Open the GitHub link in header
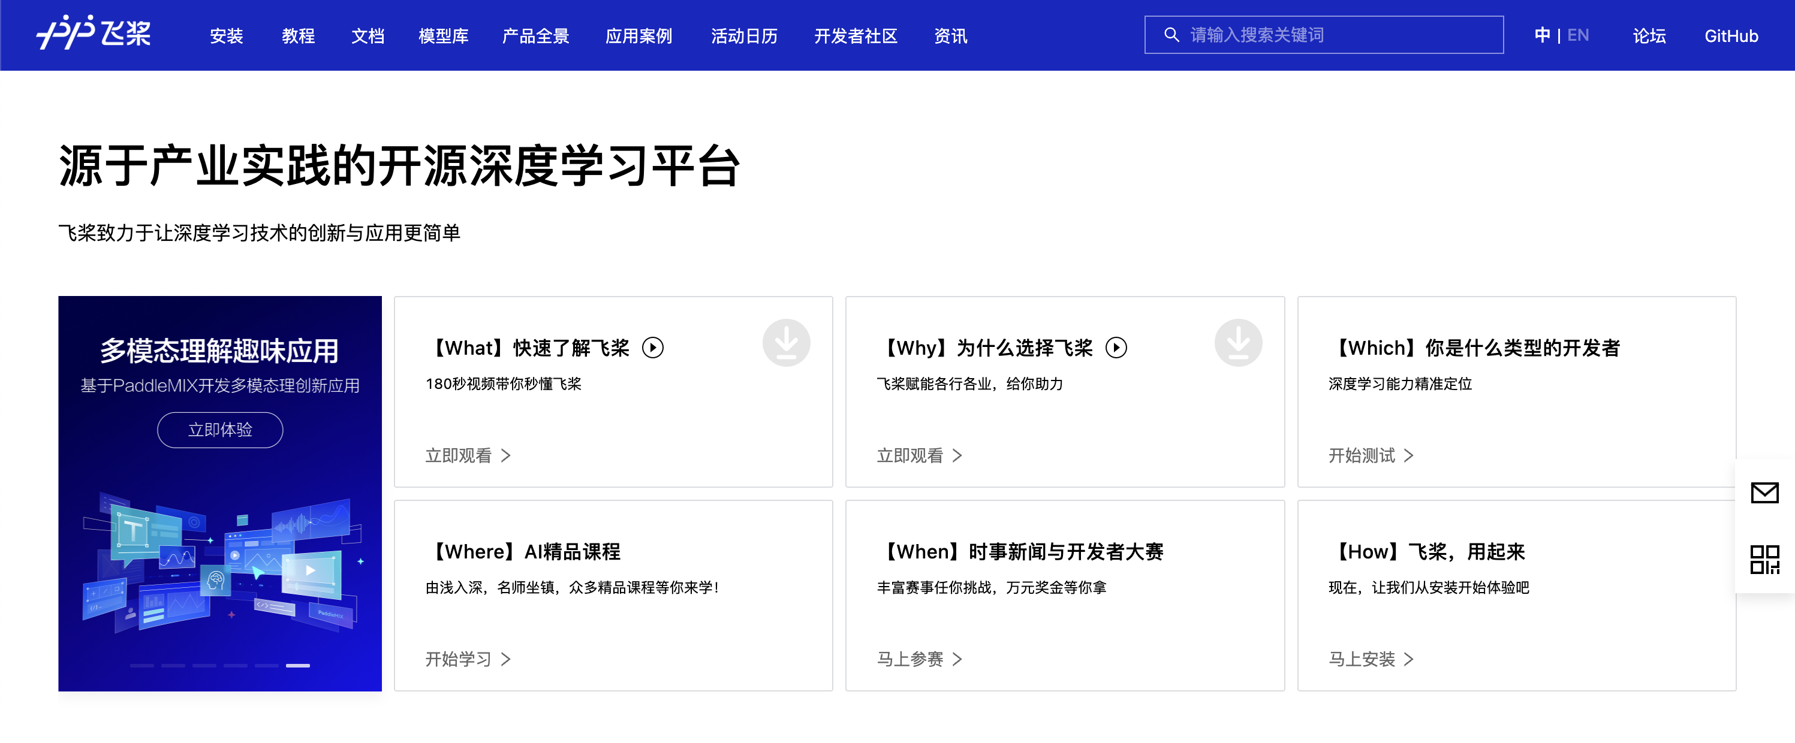This screenshot has width=1795, height=743. point(1731,36)
